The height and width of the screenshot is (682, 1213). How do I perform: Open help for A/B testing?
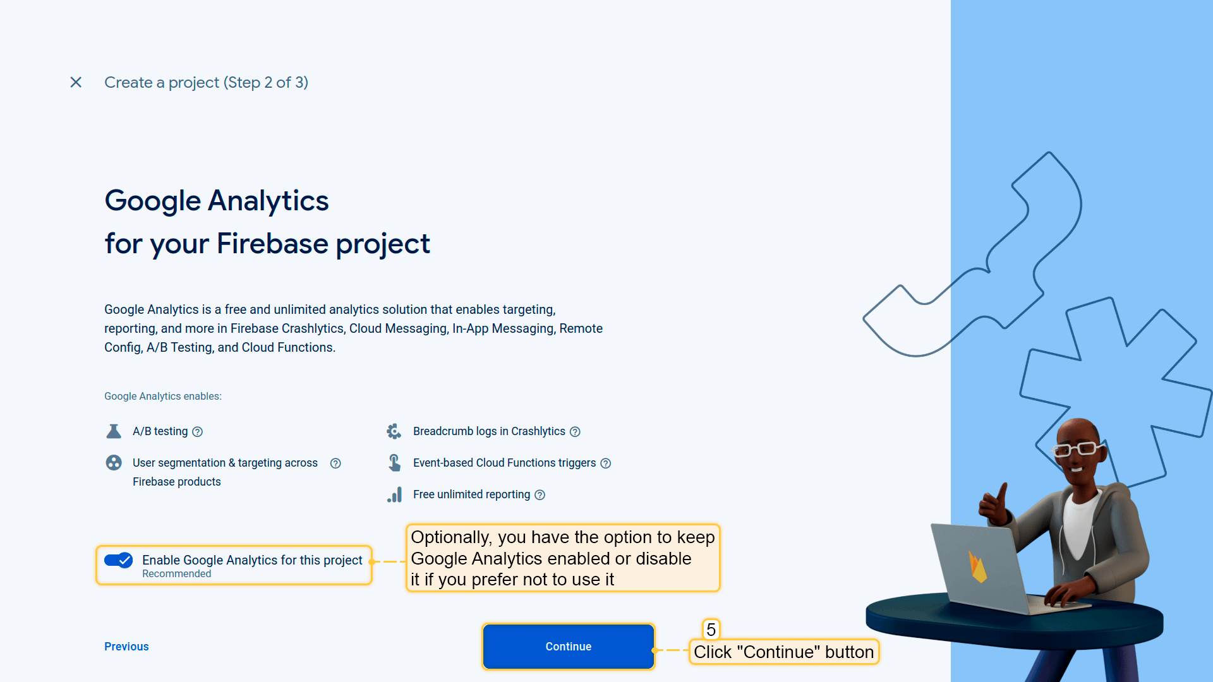pyautogui.click(x=197, y=432)
